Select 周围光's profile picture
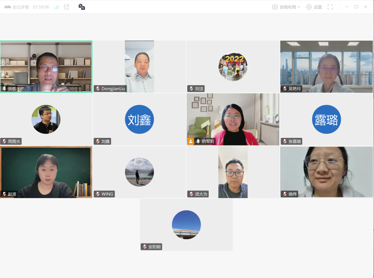Viewport: 374px width, 278px height. [x=46, y=119]
